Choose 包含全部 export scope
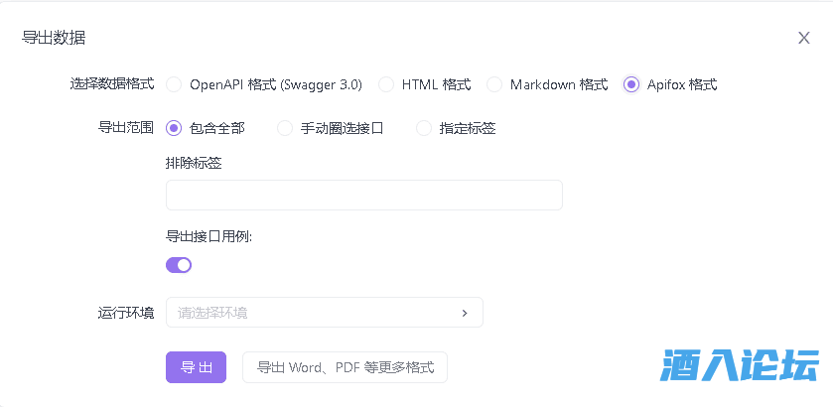833x407 pixels. 174,128
